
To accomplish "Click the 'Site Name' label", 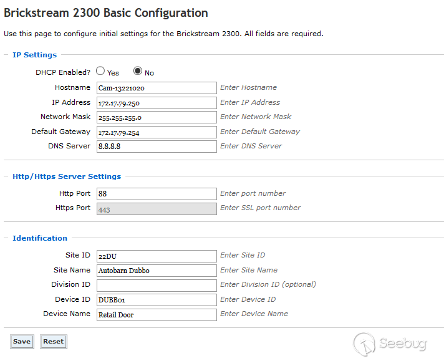I will click(x=72, y=270).
